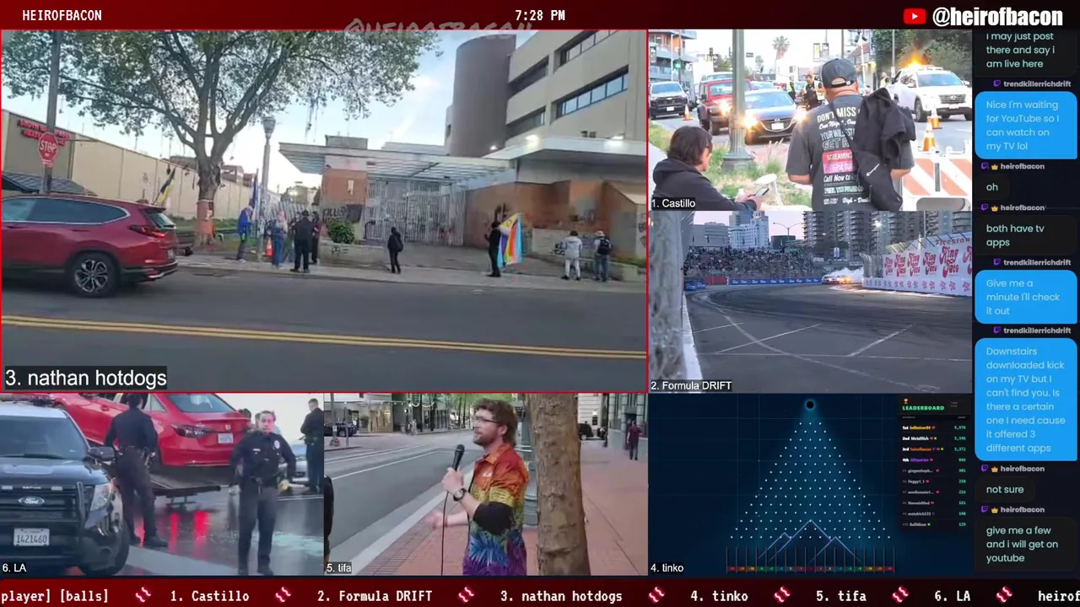Click the 'not sure' chat message

click(x=1004, y=489)
